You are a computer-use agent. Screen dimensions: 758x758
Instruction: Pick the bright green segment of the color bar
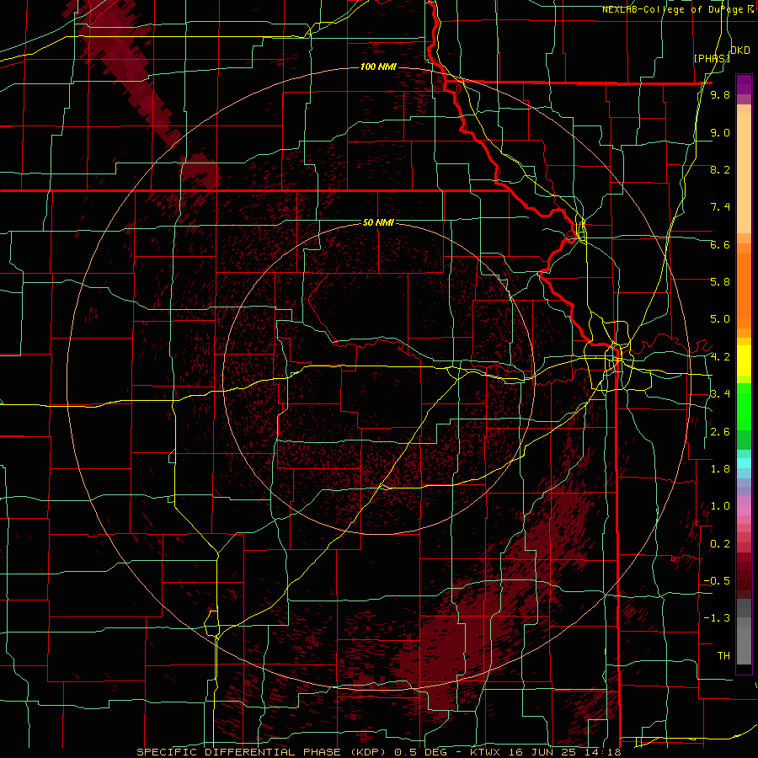pos(744,407)
